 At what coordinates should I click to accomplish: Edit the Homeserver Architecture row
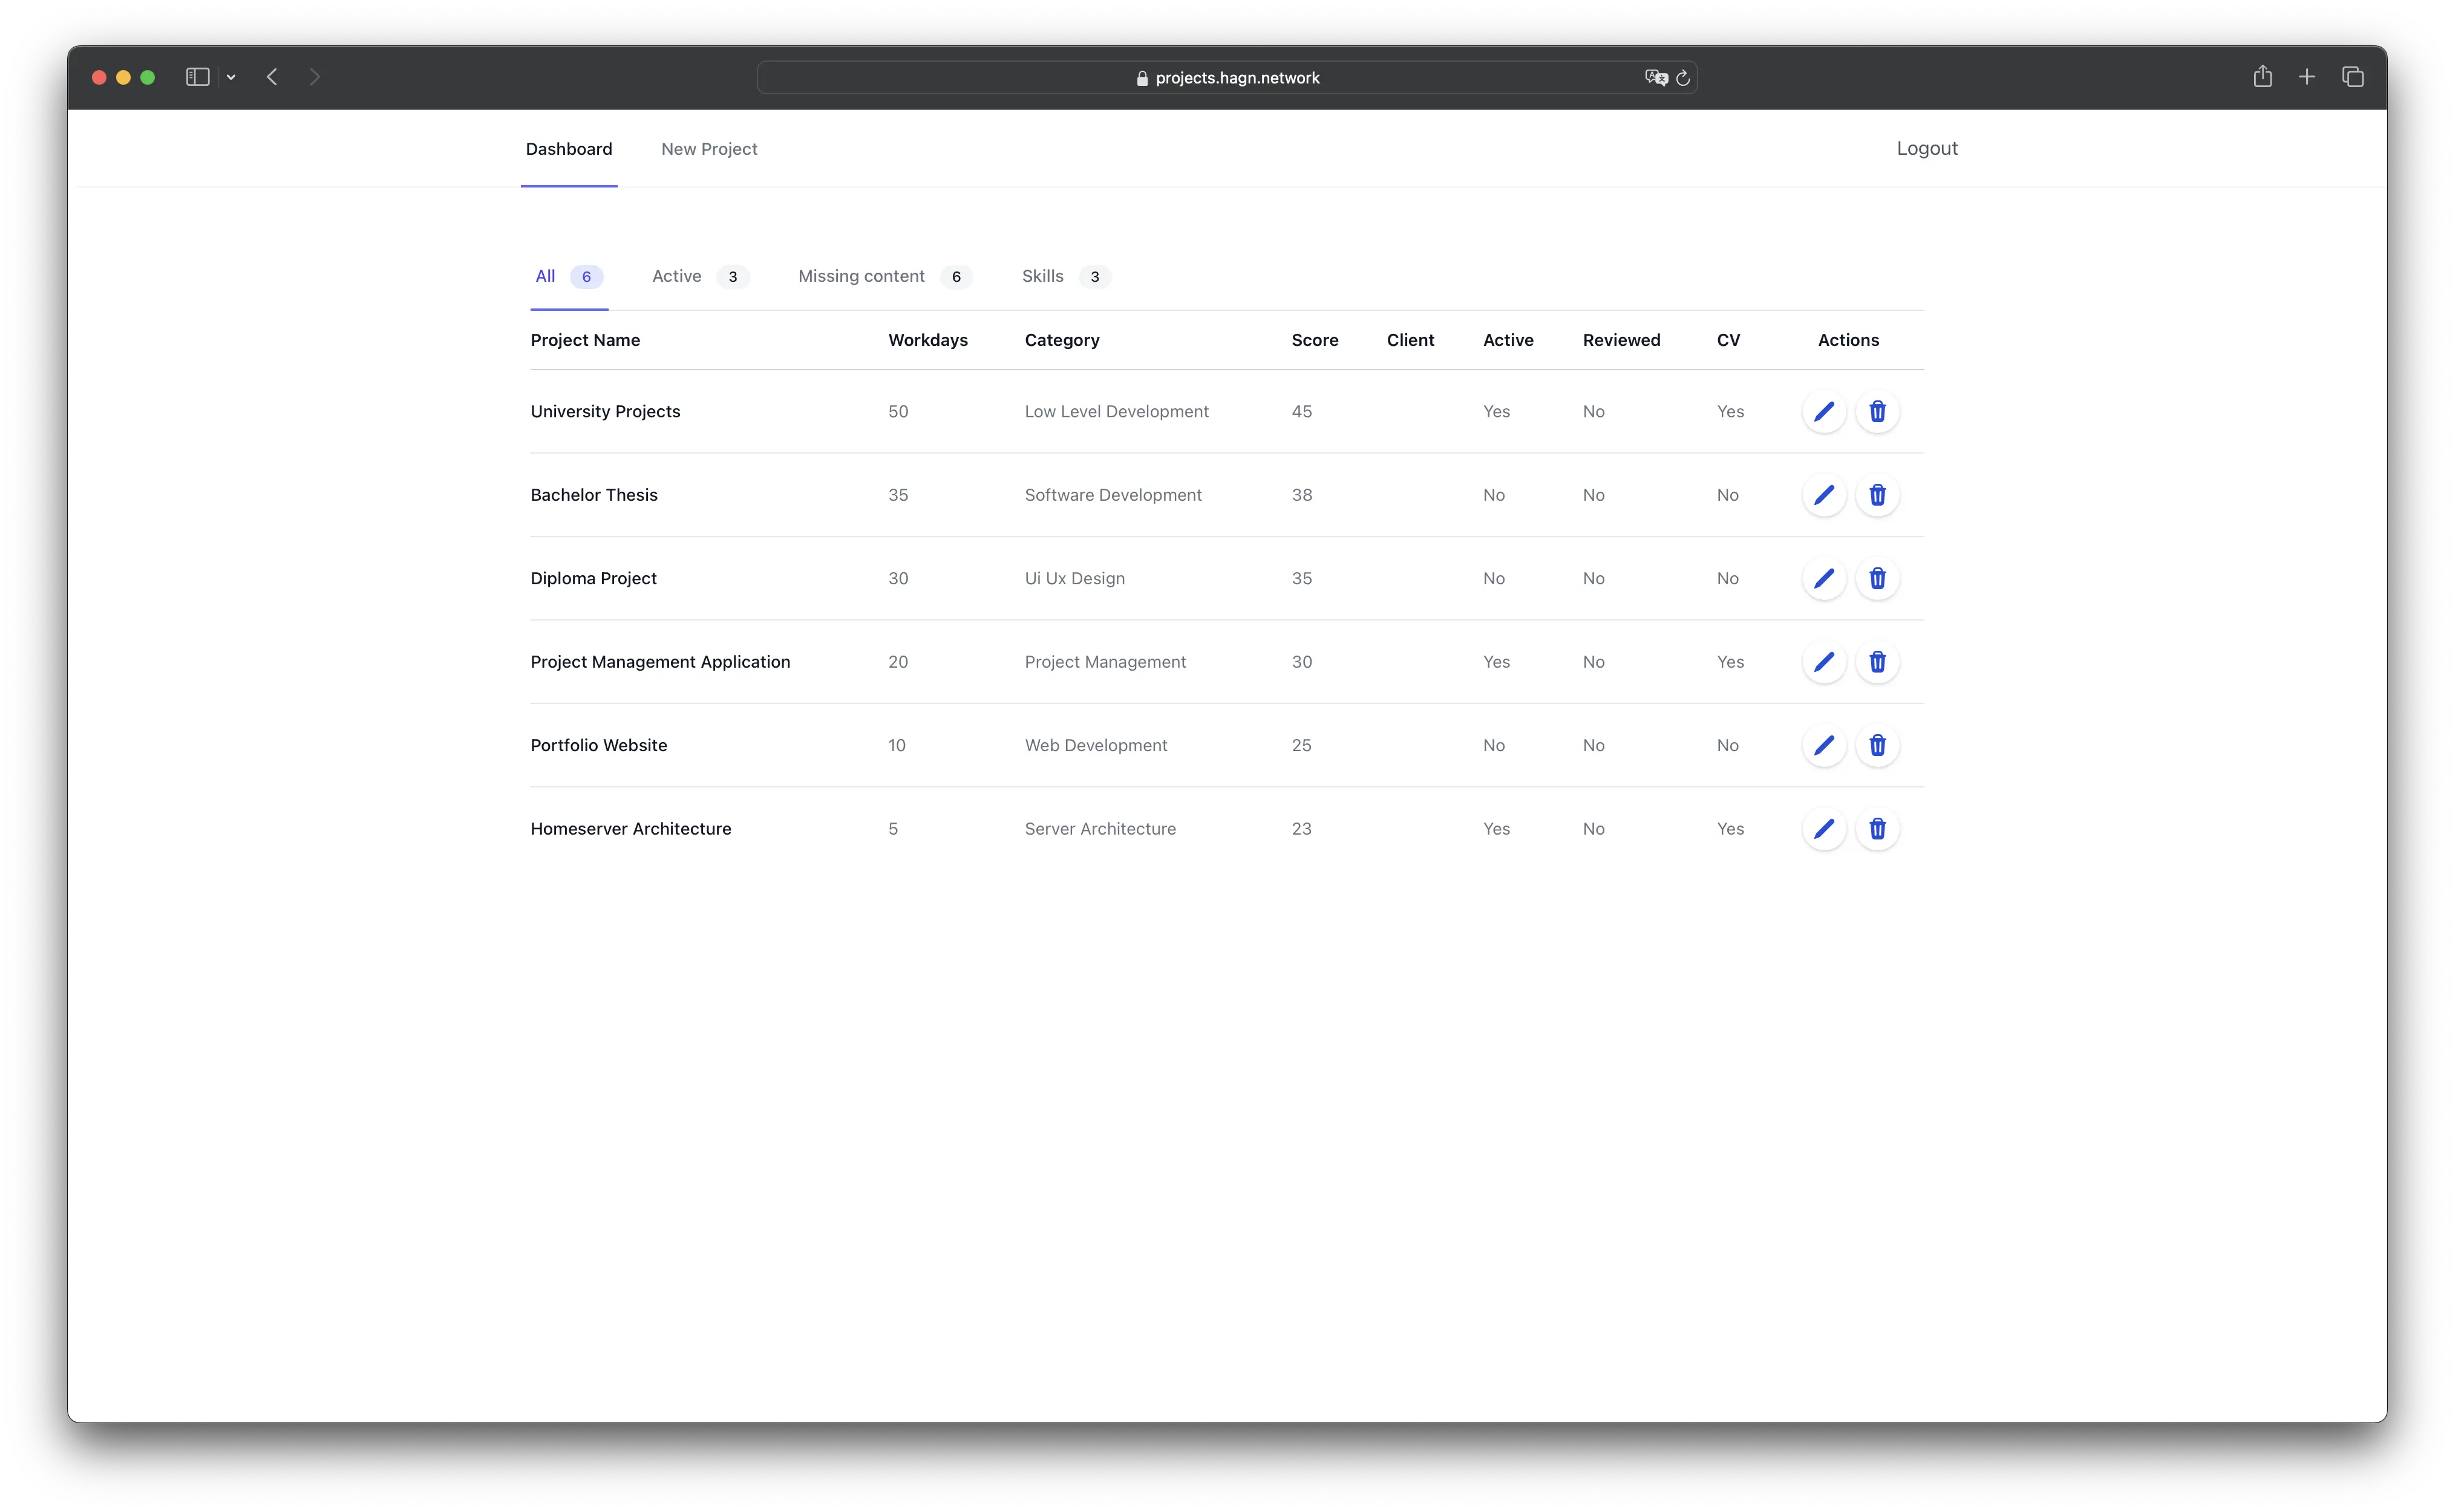[x=1823, y=829]
